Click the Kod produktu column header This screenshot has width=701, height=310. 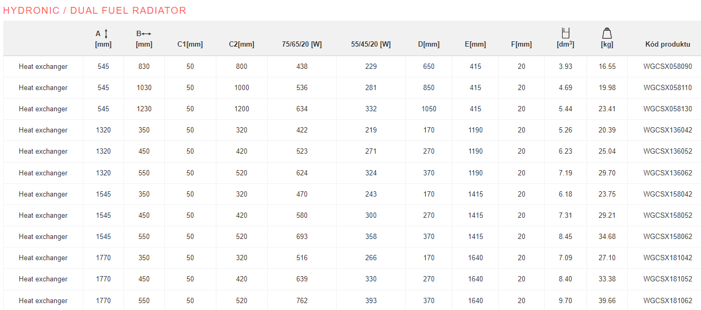[x=668, y=45]
